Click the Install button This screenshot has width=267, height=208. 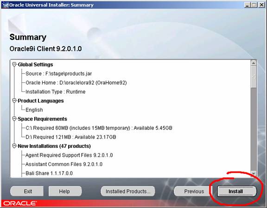pyautogui.click(x=237, y=191)
